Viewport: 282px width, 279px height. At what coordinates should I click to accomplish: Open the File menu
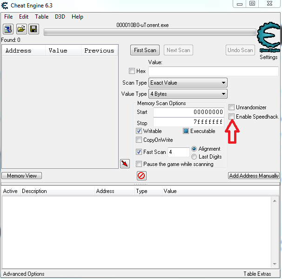(x=8, y=17)
